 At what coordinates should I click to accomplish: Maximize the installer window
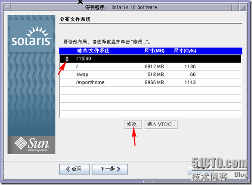(x=243, y=8)
